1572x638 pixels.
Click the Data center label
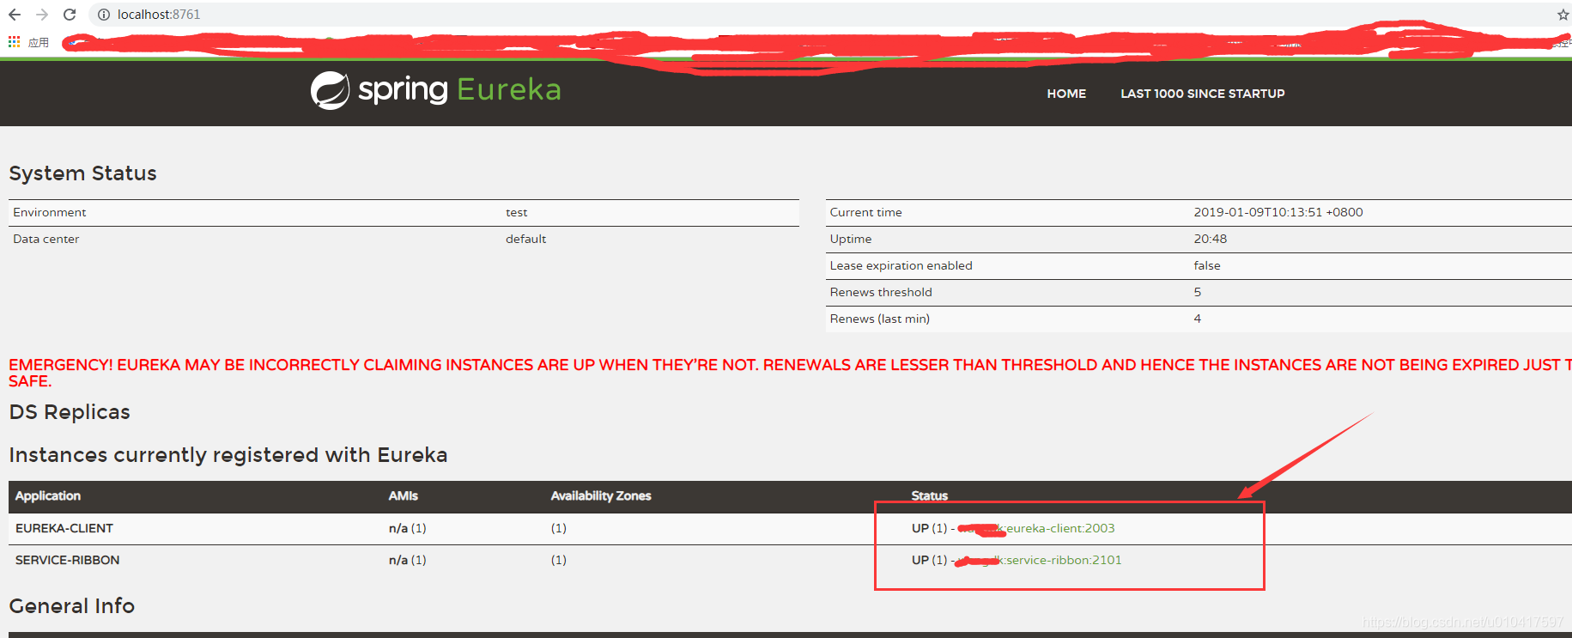click(46, 239)
